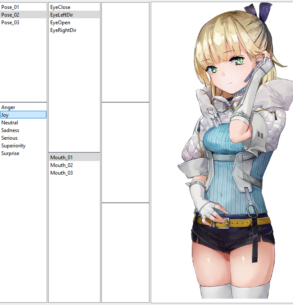This screenshot has width=293, height=305.
Task: Select Pose_01 in the pose list
Action: point(23,7)
